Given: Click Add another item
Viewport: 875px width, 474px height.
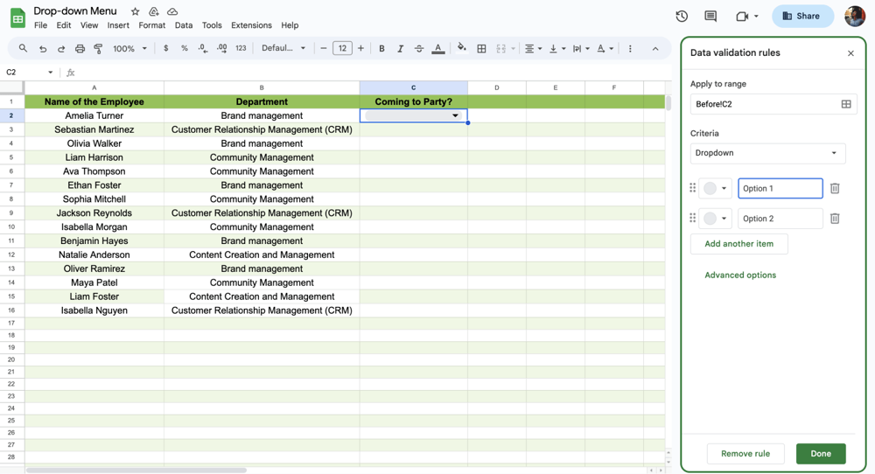Looking at the screenshot, I should pos(738,244).
